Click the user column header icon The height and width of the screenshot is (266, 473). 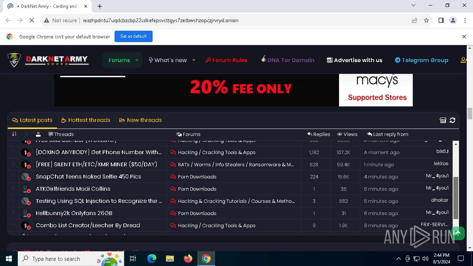[x=38, y=134]
